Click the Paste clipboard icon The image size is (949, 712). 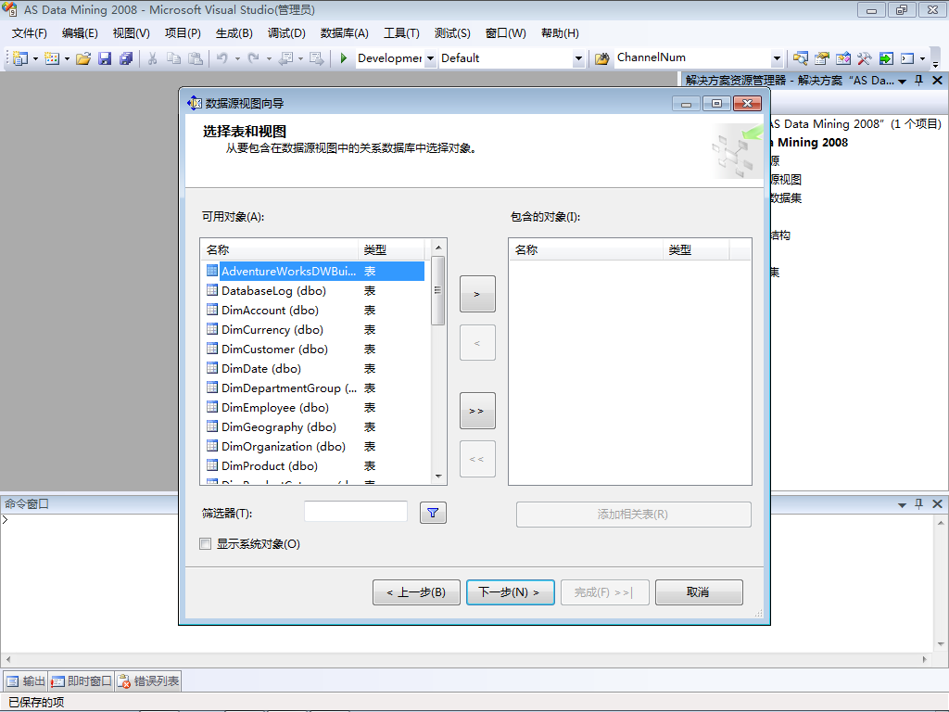(195, 58)
